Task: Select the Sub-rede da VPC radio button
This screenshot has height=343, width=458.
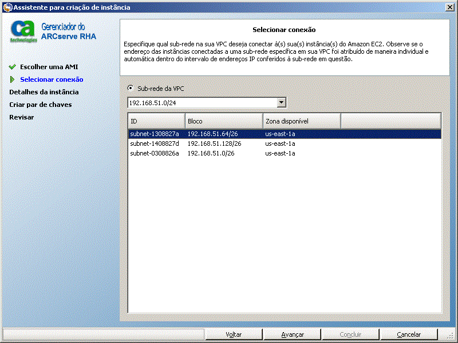Action: 131,88
